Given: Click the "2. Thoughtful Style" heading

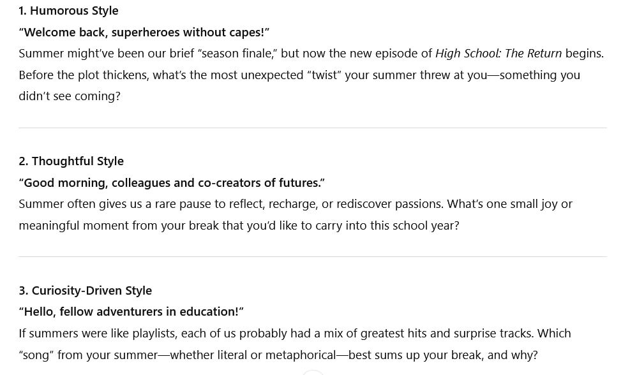Looking at the screenshot, I should point(71,161).
